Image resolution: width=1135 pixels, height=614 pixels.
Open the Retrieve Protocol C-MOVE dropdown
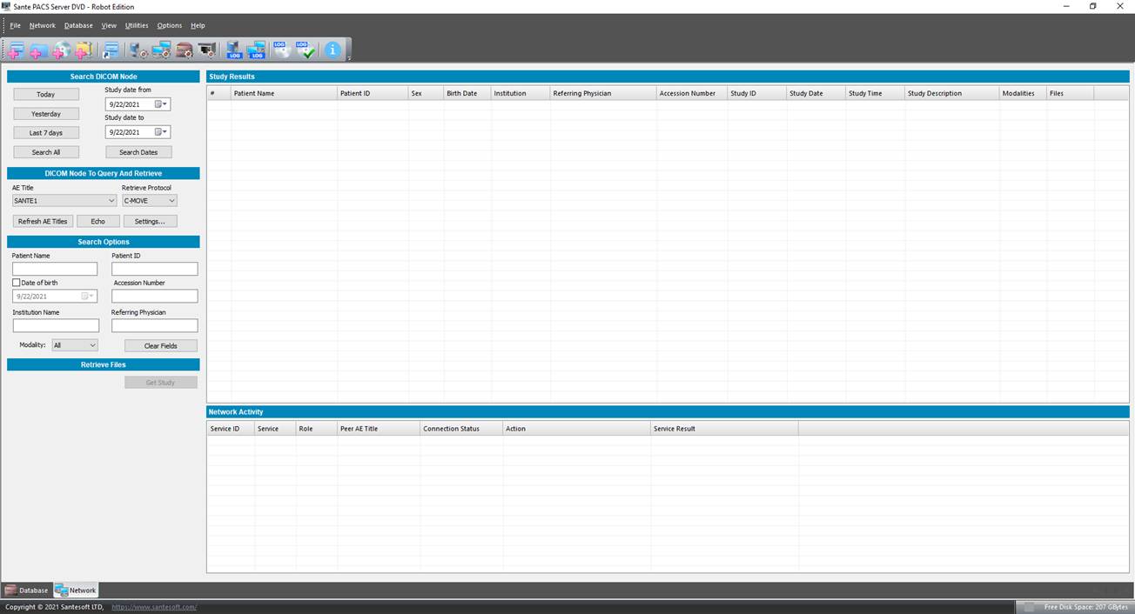click(150, 200)
